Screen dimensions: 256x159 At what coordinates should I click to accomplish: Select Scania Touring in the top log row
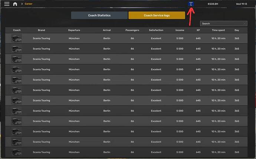click(42, 39)
